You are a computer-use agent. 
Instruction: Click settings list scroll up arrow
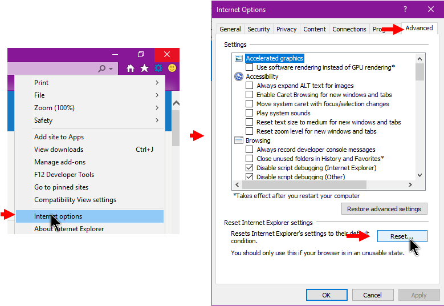click(419, 59)
